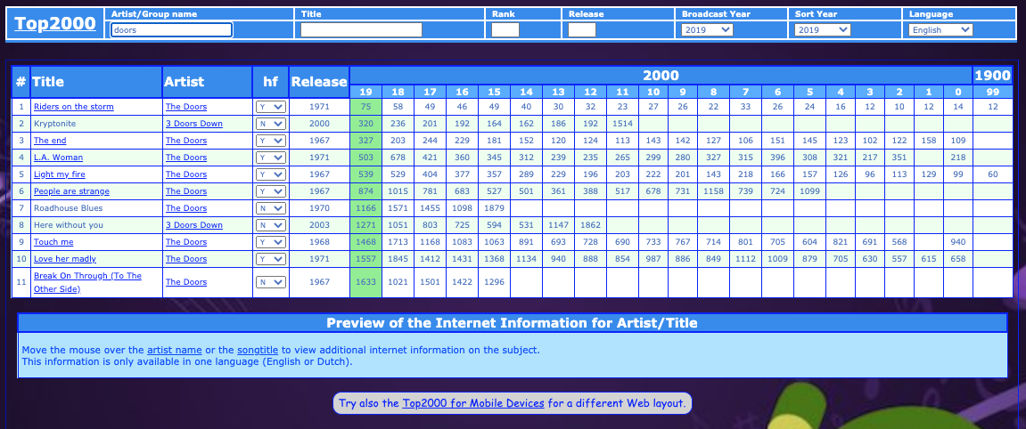The height and width of the screenshot is (429, 1026).
Task: Click the 1514 rank cell for Kryptonite
Action: pos(622,124)
